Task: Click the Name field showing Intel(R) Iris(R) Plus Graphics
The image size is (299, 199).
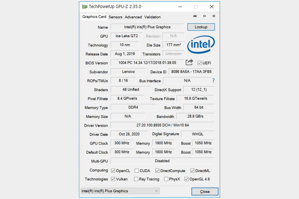Action: [147, 27]
